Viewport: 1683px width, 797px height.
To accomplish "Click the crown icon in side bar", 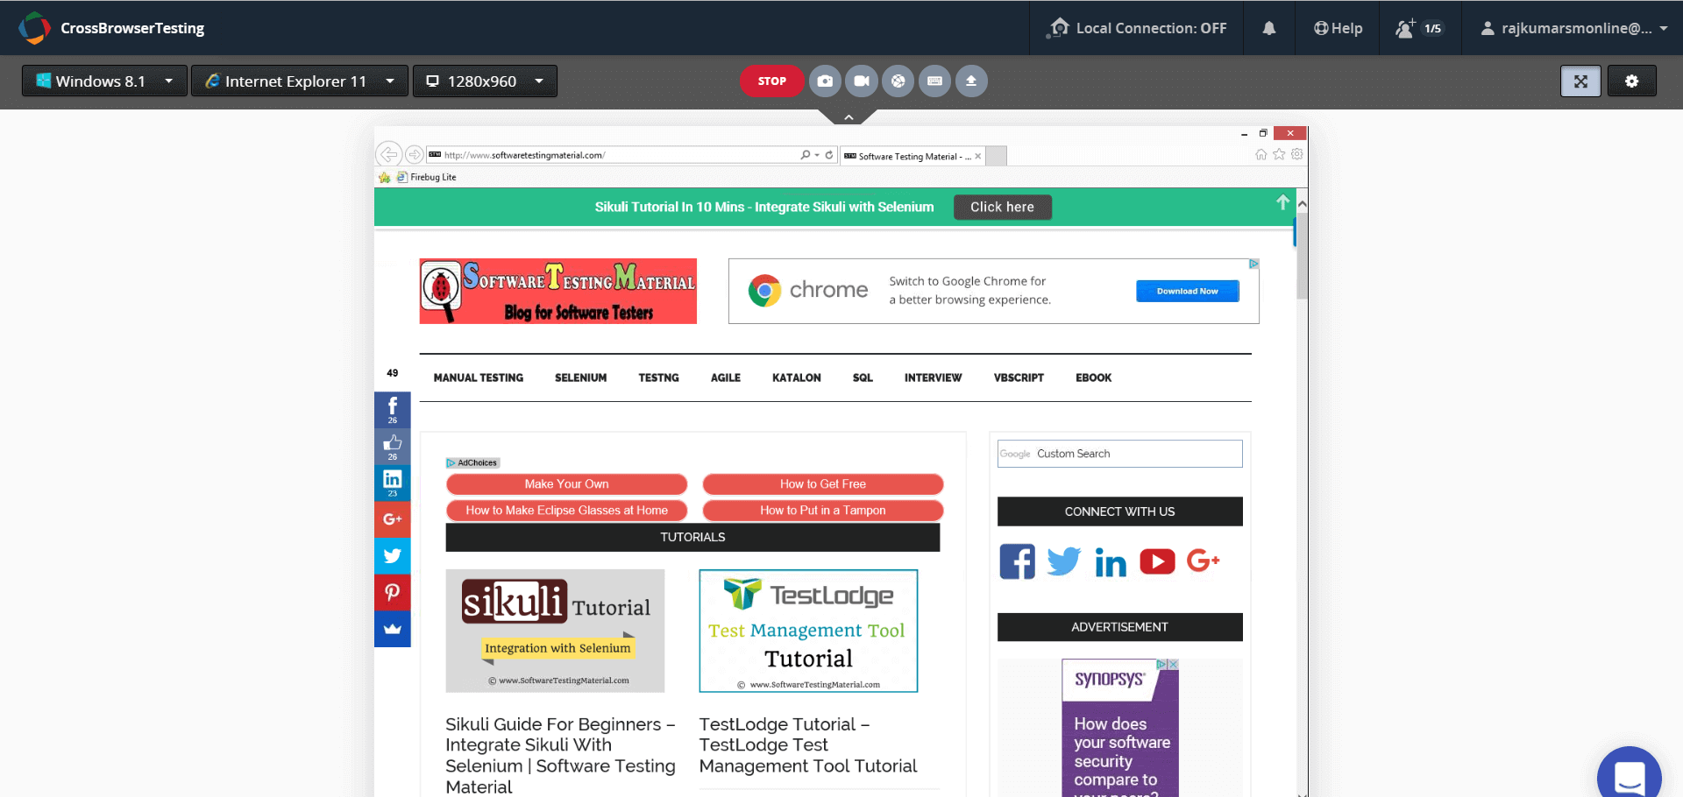I will 392,629.
